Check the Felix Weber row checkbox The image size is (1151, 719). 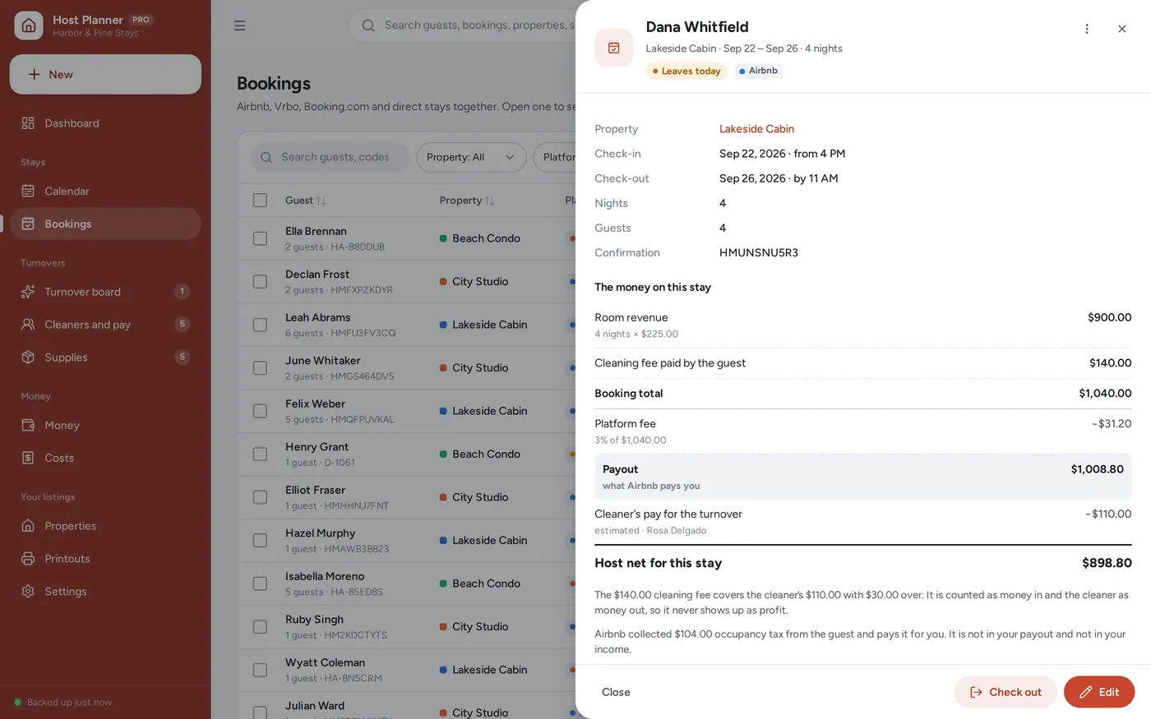click(x=260, y=411)
